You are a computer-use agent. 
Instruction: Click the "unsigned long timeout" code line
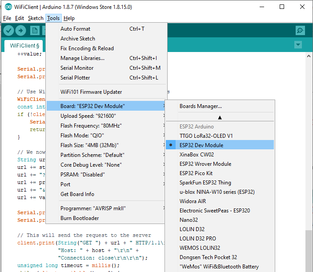(x=68, y=265)
